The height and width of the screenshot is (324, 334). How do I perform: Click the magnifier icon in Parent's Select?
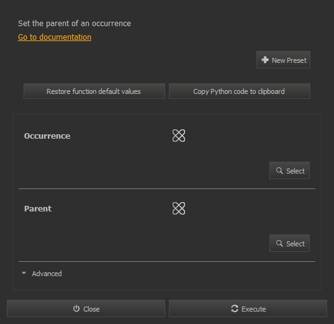[279, 243]
